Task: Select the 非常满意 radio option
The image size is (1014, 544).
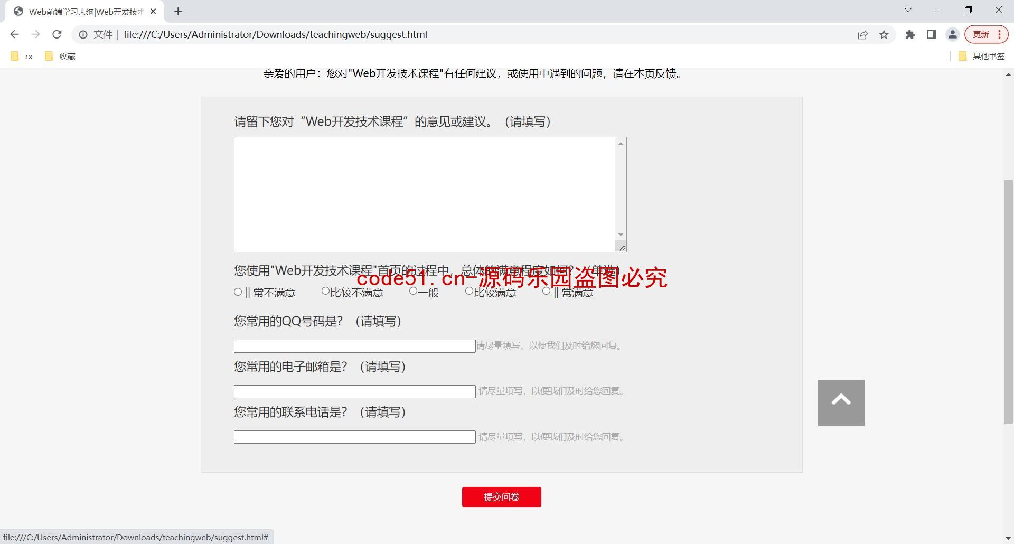Action: pos(546,291)
